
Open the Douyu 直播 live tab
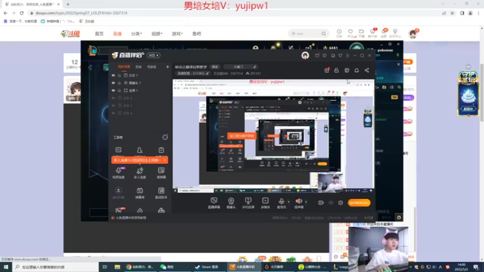coord(117,34)
